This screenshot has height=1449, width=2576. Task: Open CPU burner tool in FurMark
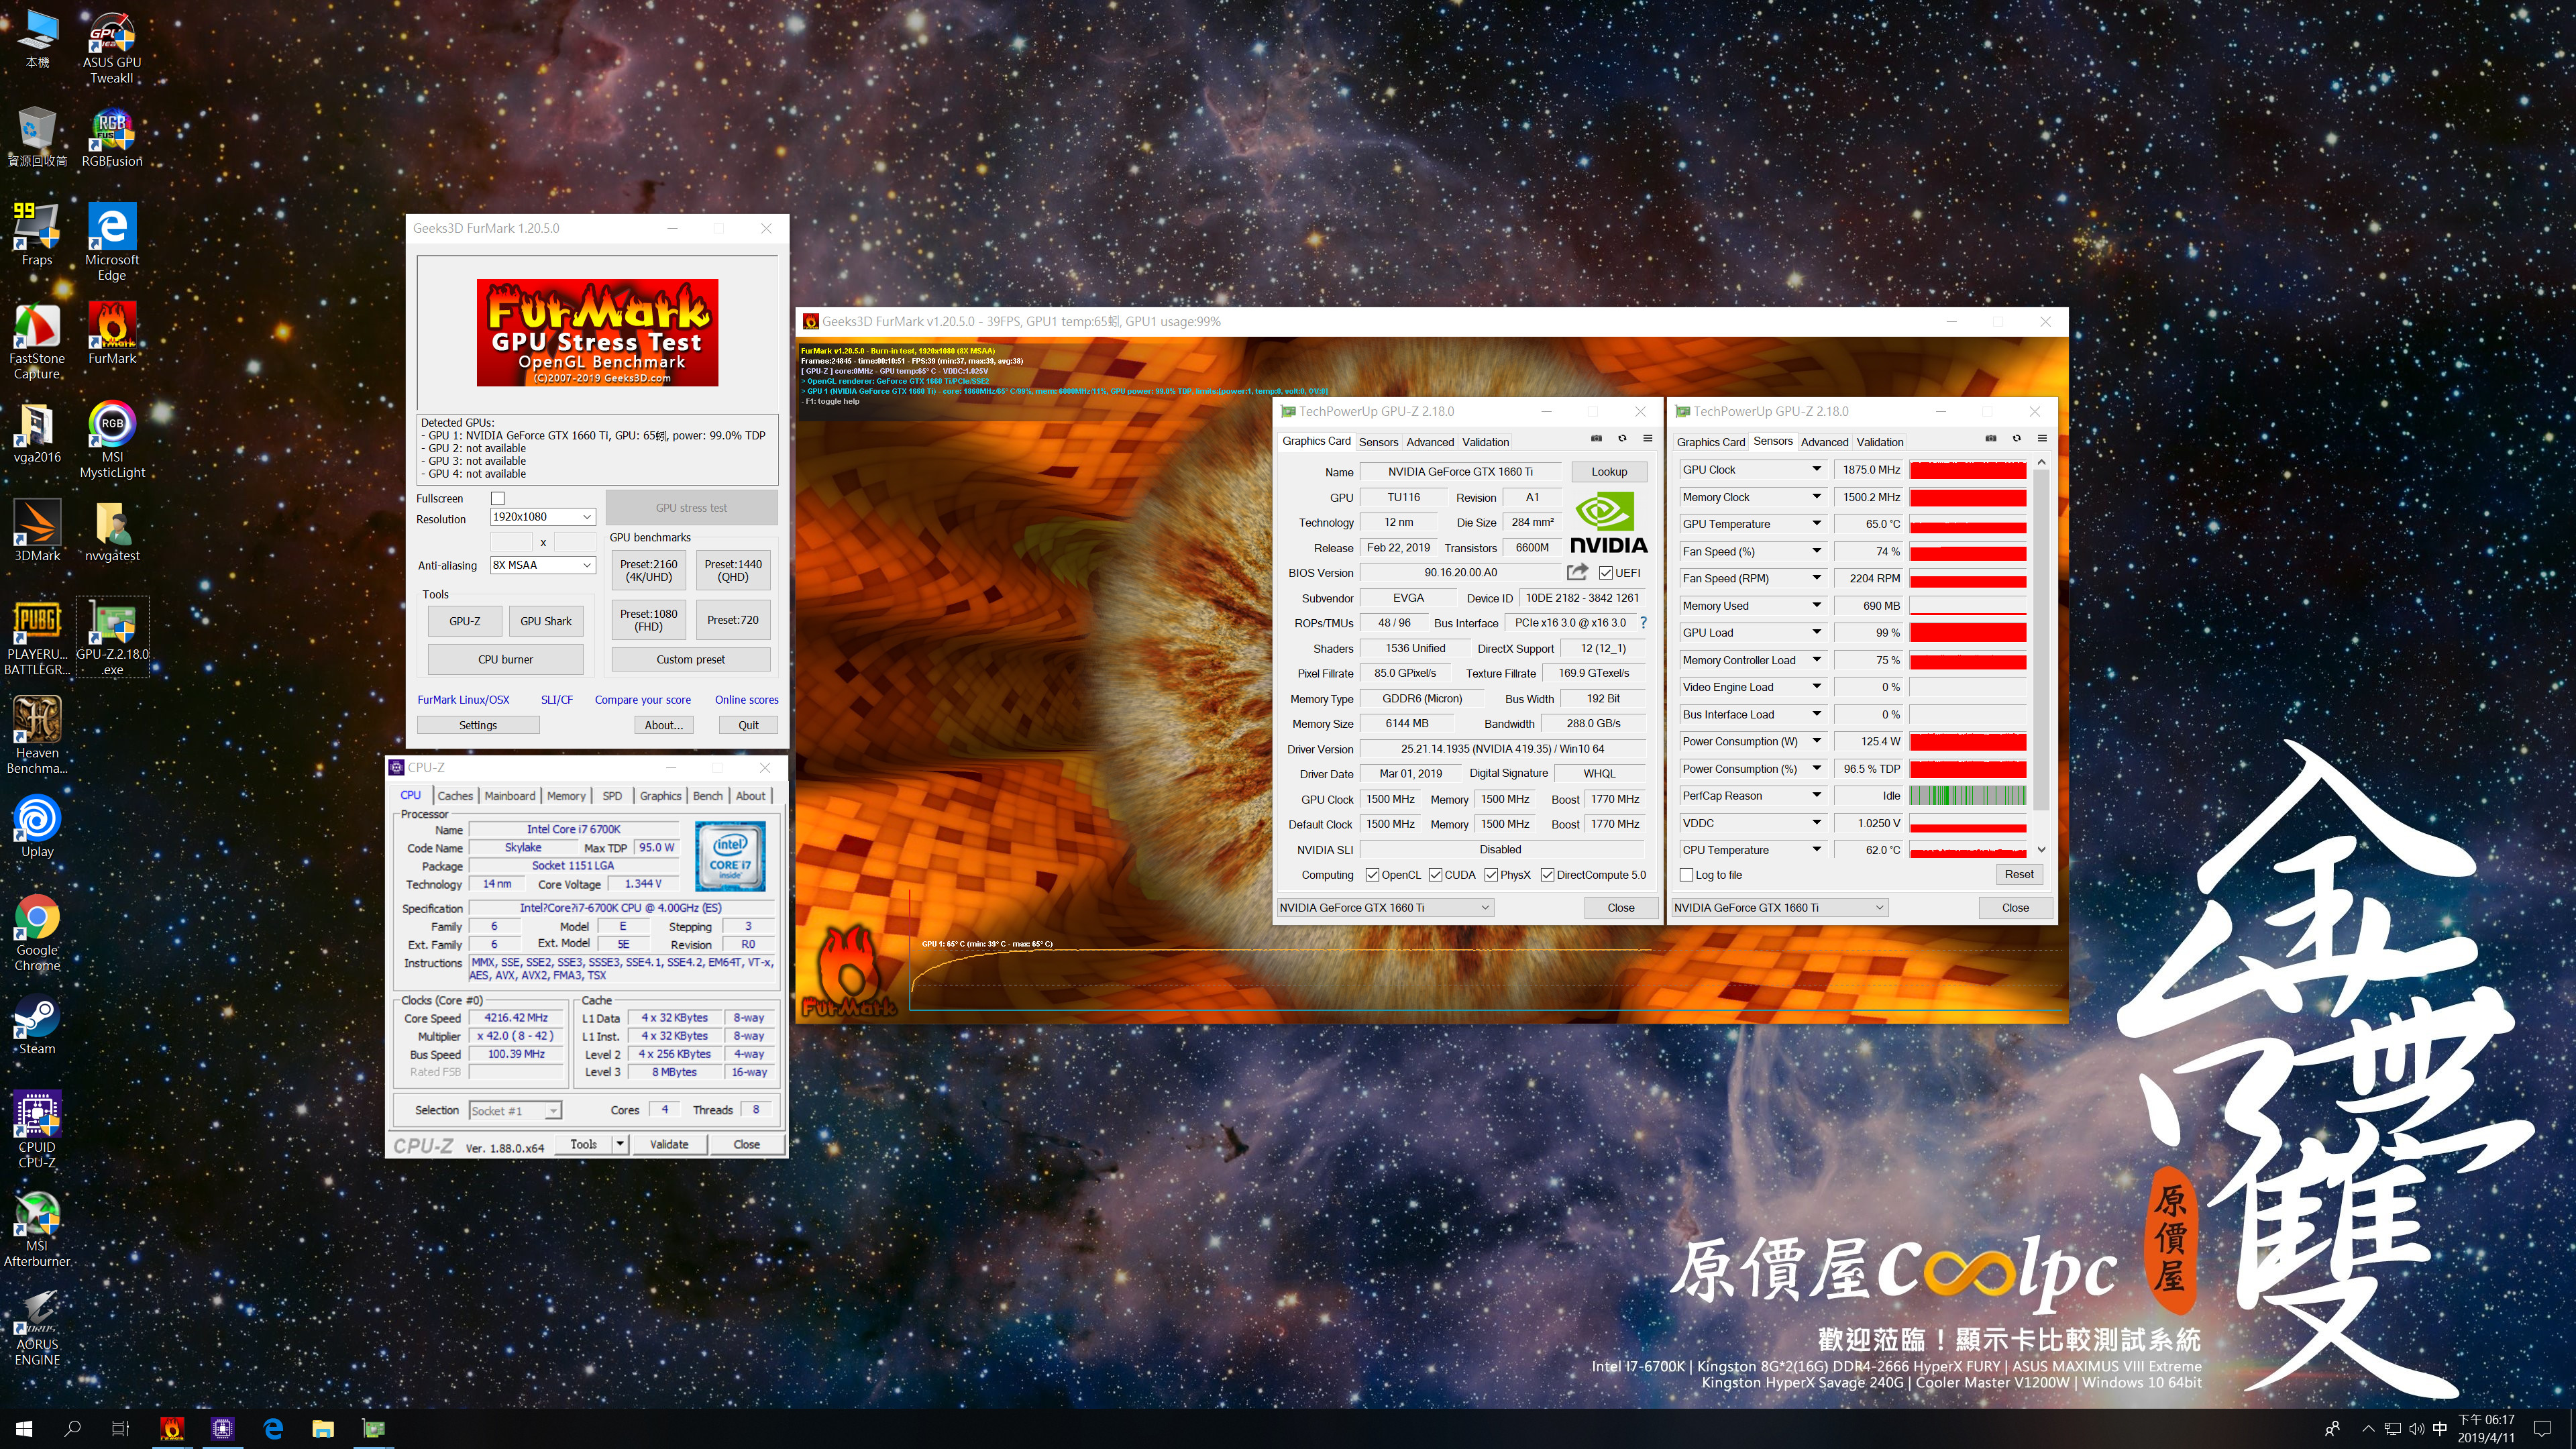tap(505, 660)
